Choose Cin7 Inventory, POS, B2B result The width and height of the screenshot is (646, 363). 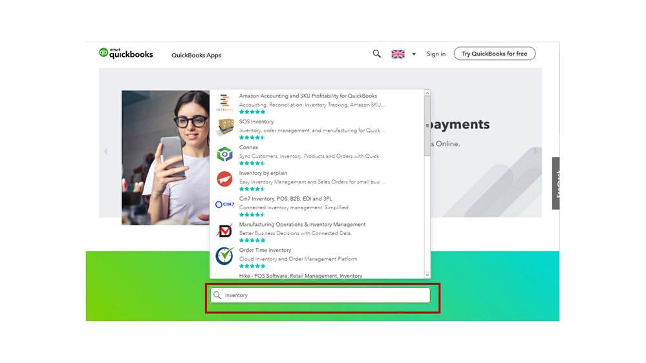coord(286,199)
